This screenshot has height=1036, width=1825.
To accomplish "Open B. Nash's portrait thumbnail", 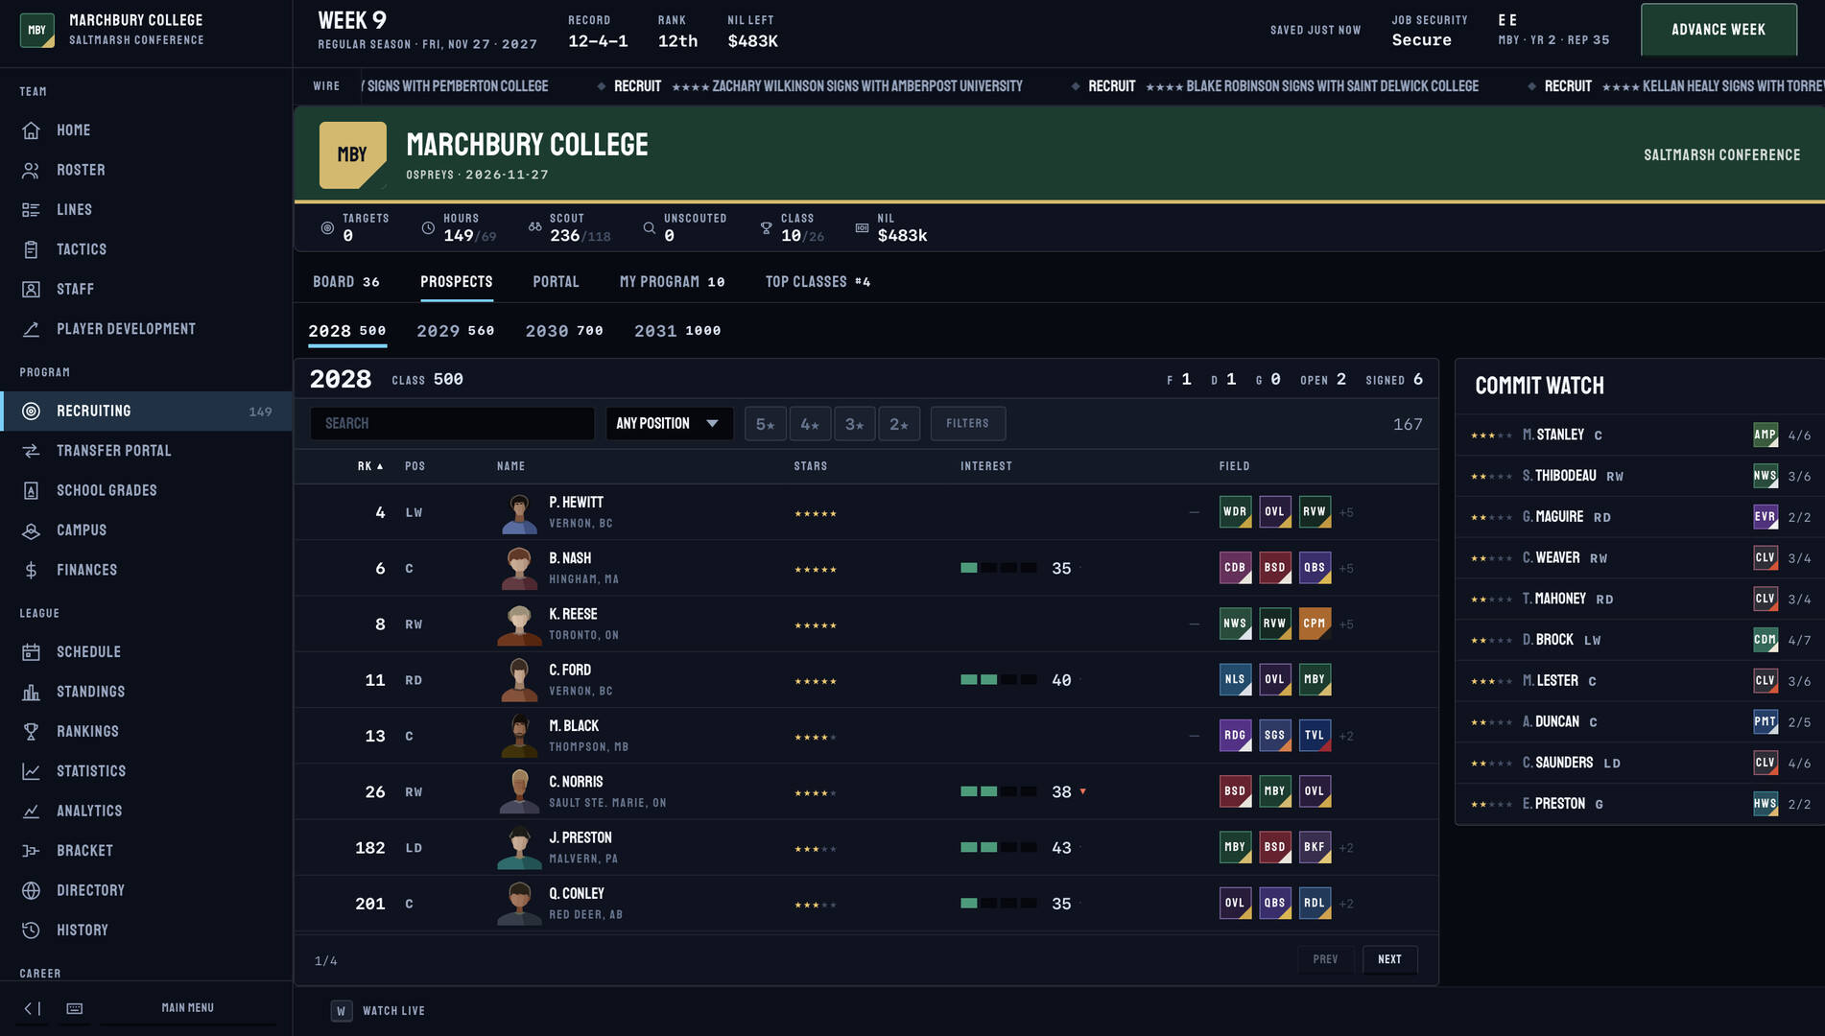I will pyautogui.click(x=519, y=569).
